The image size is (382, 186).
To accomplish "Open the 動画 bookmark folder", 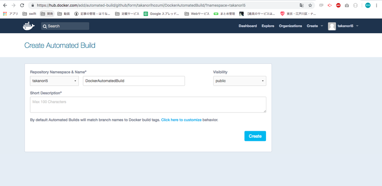I will click(63, 14).
